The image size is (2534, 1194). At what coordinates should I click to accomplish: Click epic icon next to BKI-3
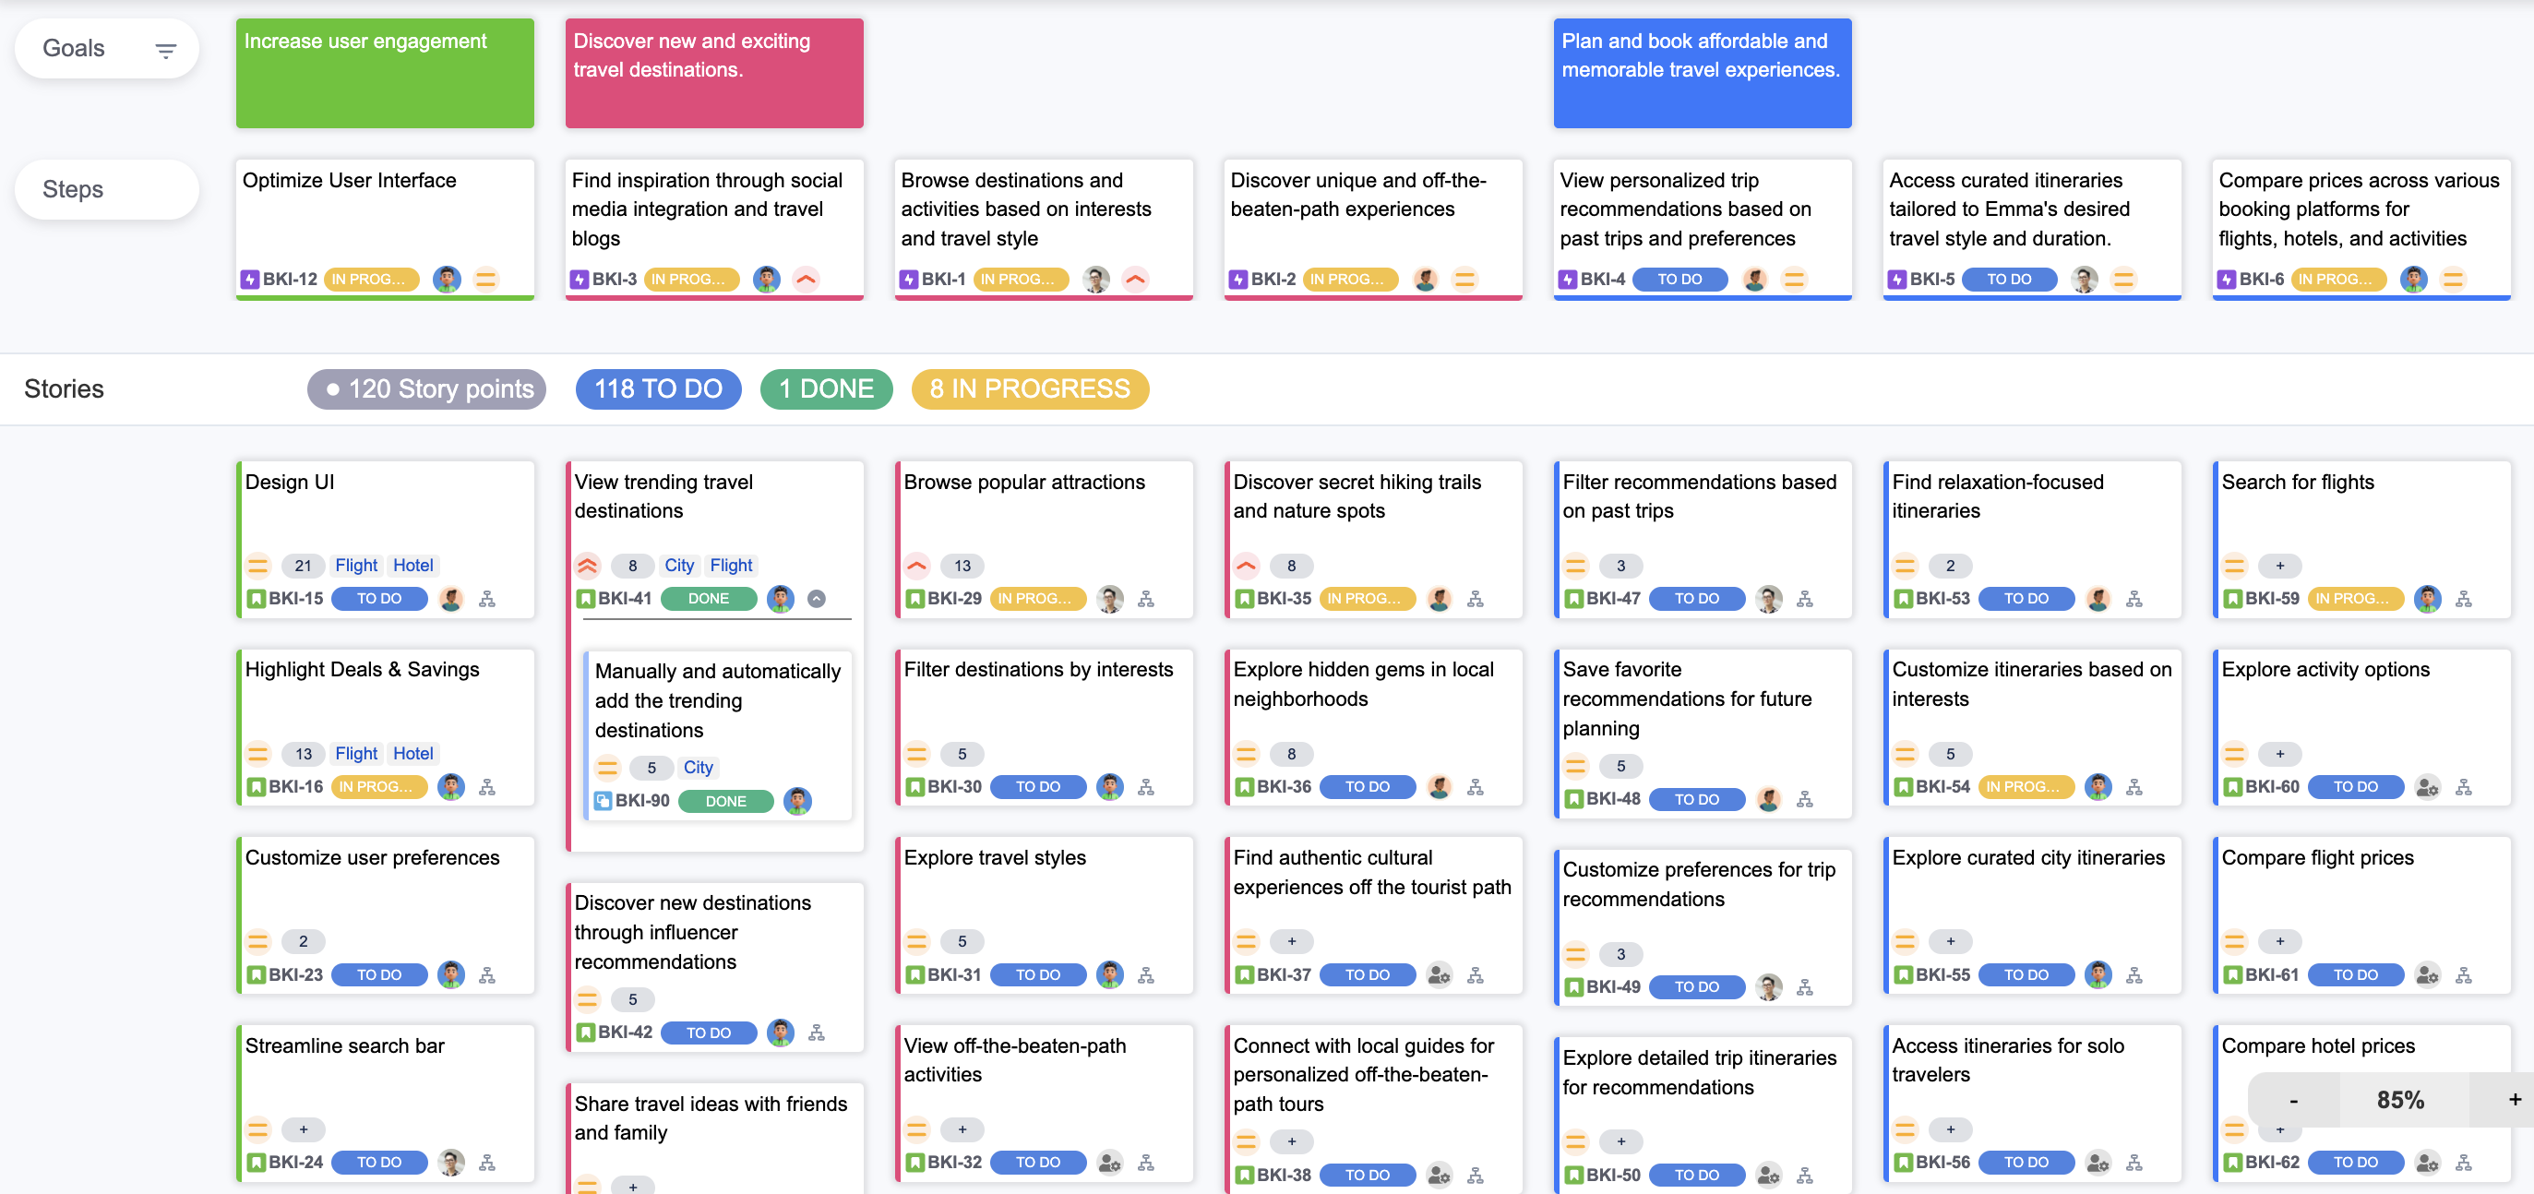coord(580,280)
